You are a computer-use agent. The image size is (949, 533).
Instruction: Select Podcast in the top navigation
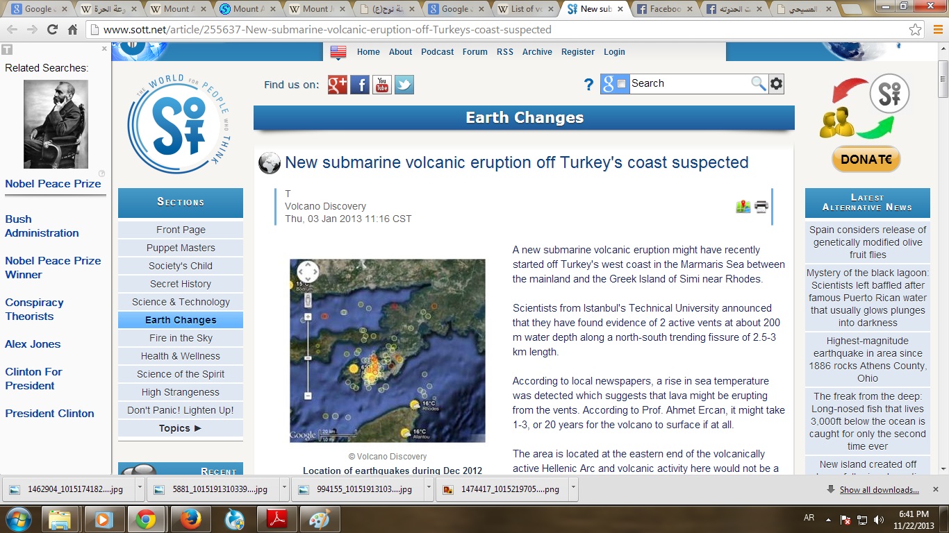pyautogui.click(x=437, y=52)
